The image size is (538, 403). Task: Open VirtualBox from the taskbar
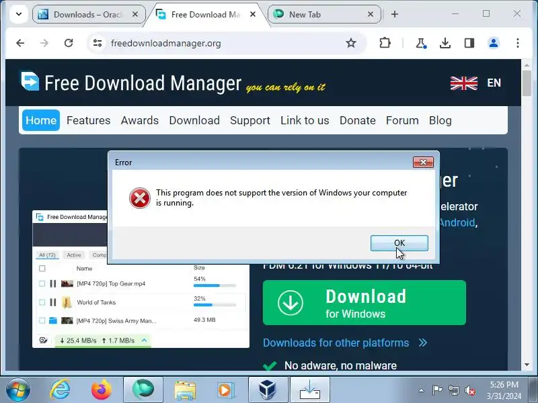pyautogui.click(x=268, y=390)
